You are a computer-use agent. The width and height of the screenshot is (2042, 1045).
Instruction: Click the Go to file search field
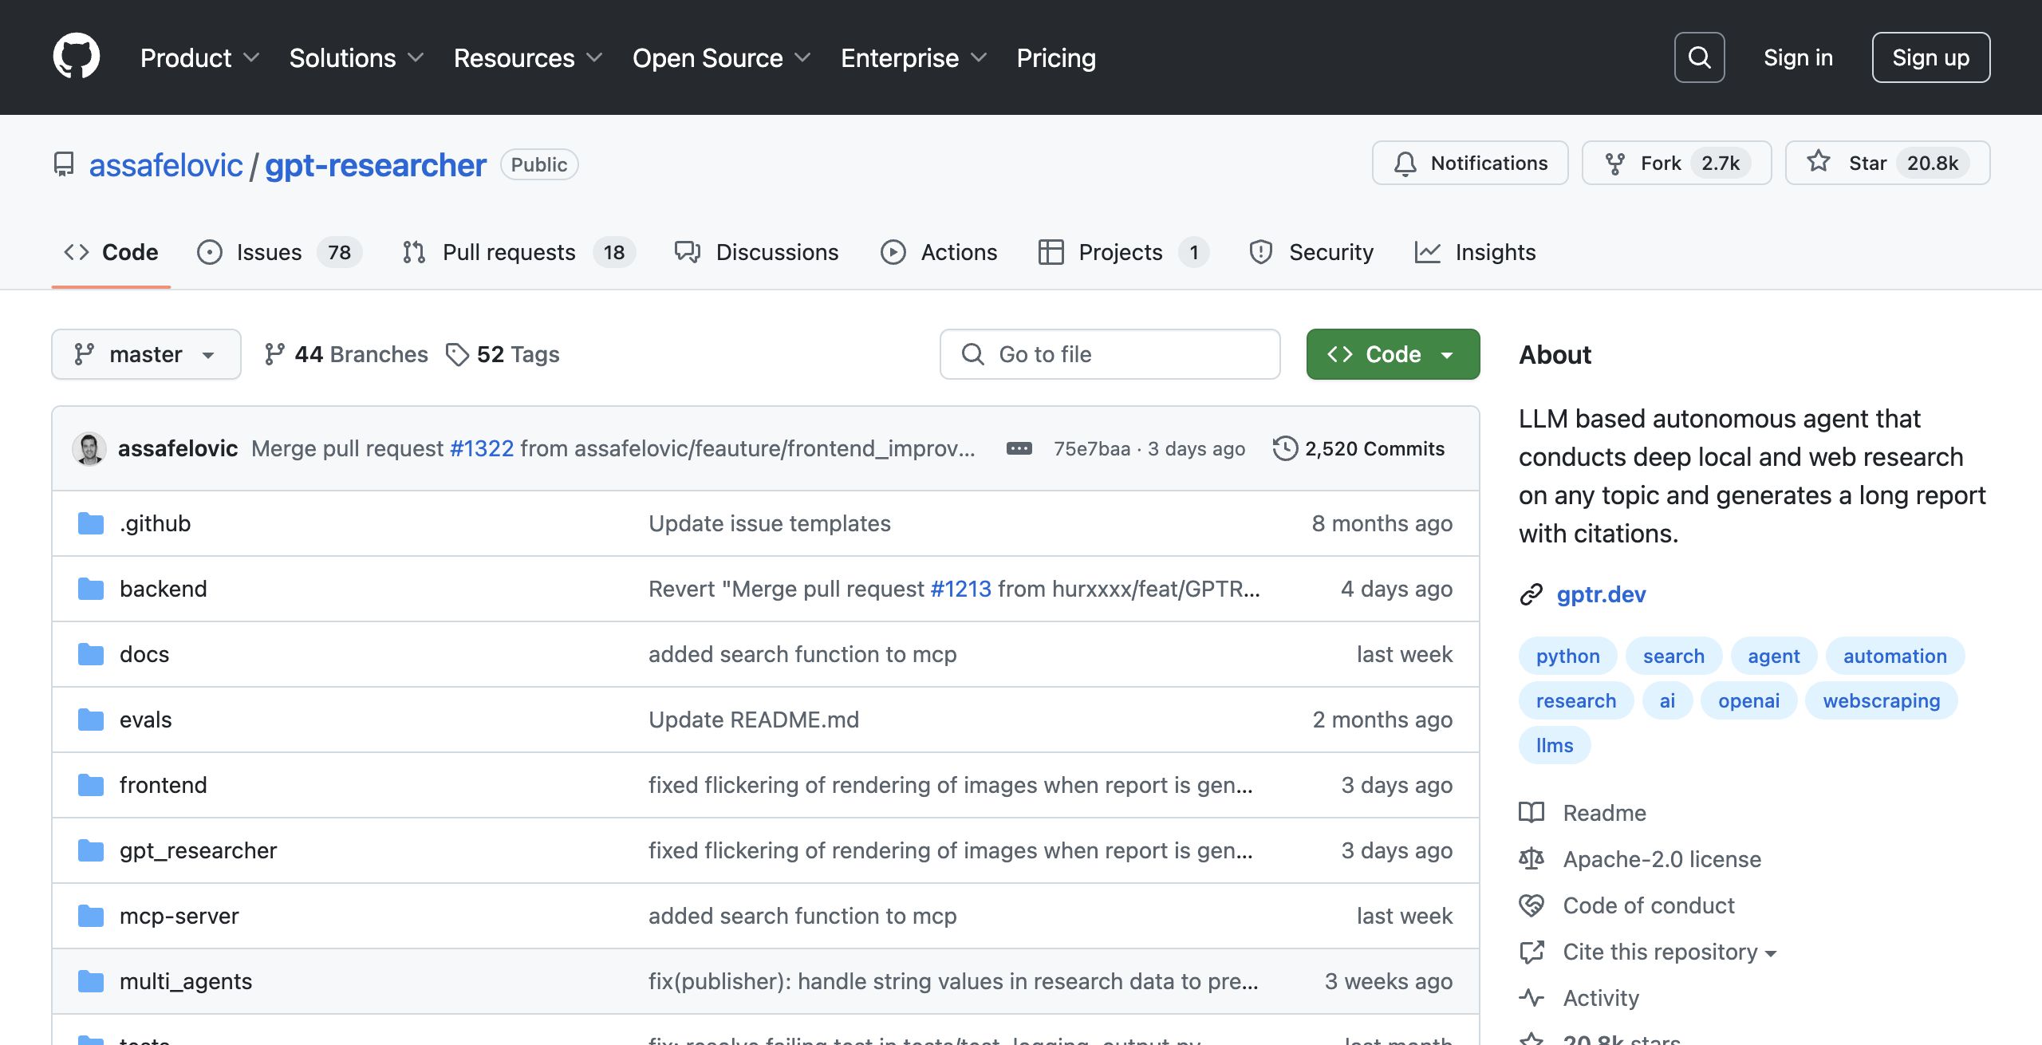[1110, 354]
